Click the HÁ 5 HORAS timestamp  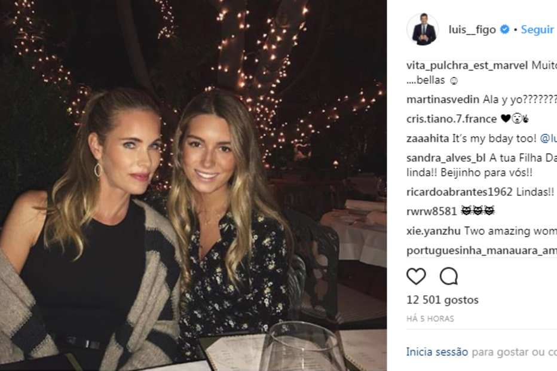(430, 319)
